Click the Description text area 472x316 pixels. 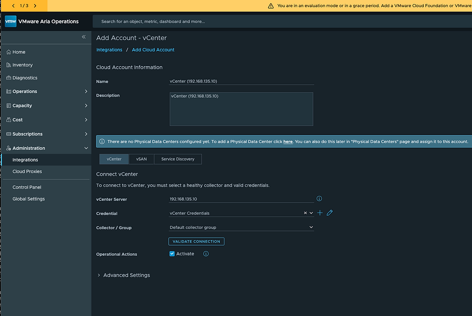pyautogui.click(x=241, y=109)
